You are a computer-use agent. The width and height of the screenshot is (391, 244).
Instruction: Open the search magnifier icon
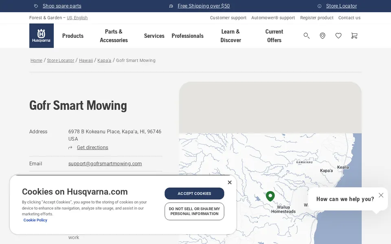pyautogui.click(x=306, y=36)
